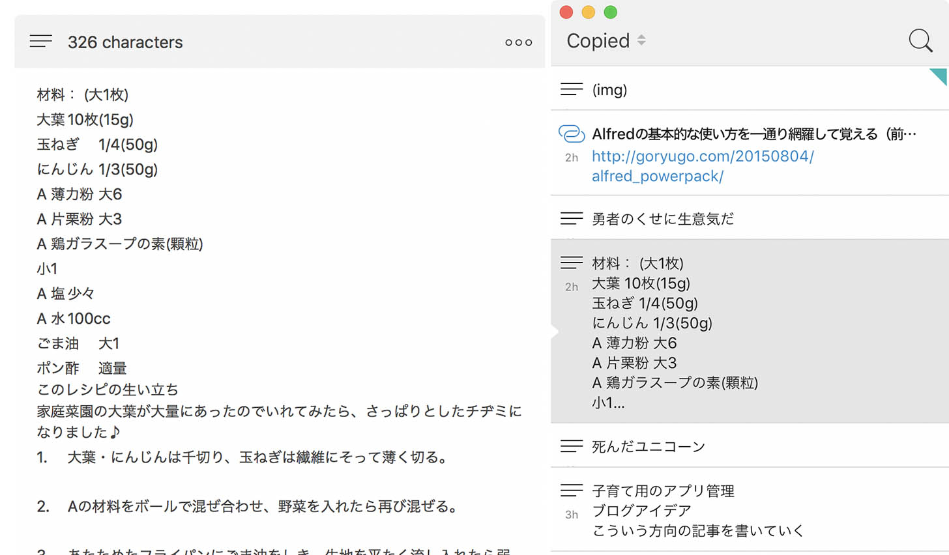Viewport: 949px width, 555px height.
Task: Click the text icon beside 死んだユニコーン
Action: click(x=571, y=446)
